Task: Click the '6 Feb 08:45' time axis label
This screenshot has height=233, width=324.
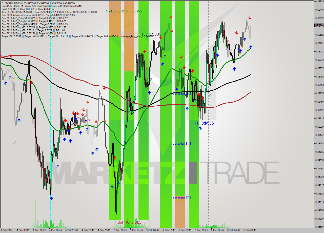Action: click(250, 230)
